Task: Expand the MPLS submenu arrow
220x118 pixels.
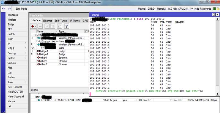Action: 25,48
